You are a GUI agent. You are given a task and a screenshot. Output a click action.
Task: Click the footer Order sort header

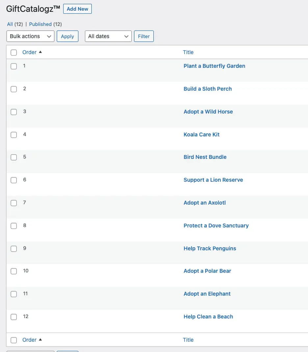[x=29, y=340]
